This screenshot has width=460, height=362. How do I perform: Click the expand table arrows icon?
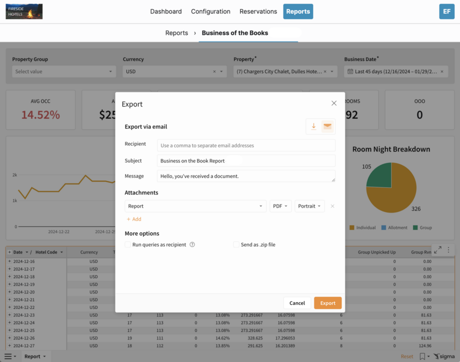[x=437, y=250]
